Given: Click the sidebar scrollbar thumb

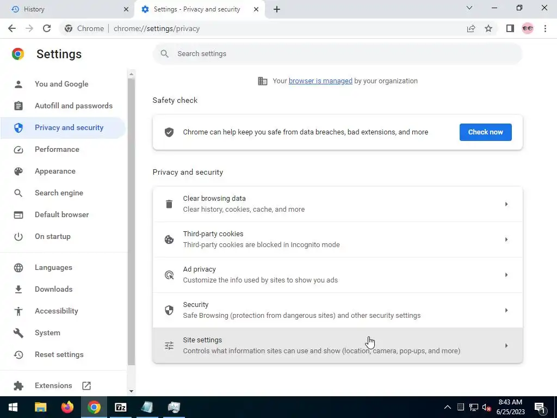Looking at the screenshot, I should (131, 222).
